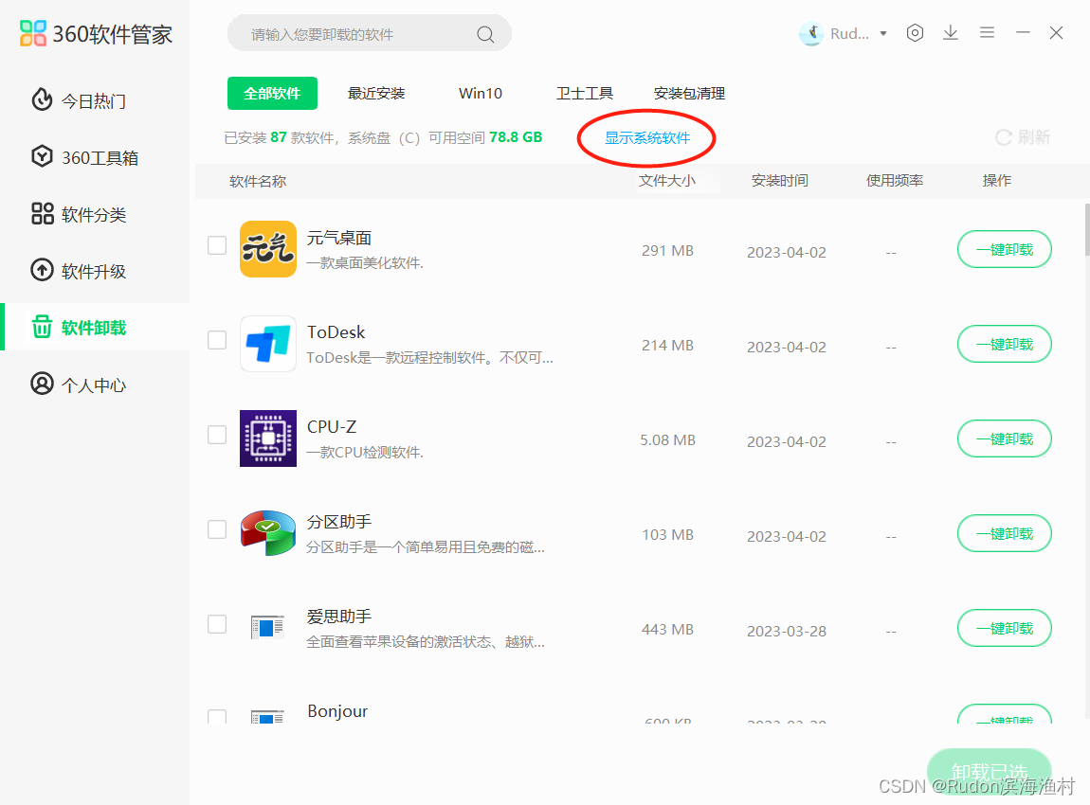This screenshot has width=1090, height=805.
Task: Sort by 使用频率 column header
Action: pyautogui.click(x=894, y=181)
